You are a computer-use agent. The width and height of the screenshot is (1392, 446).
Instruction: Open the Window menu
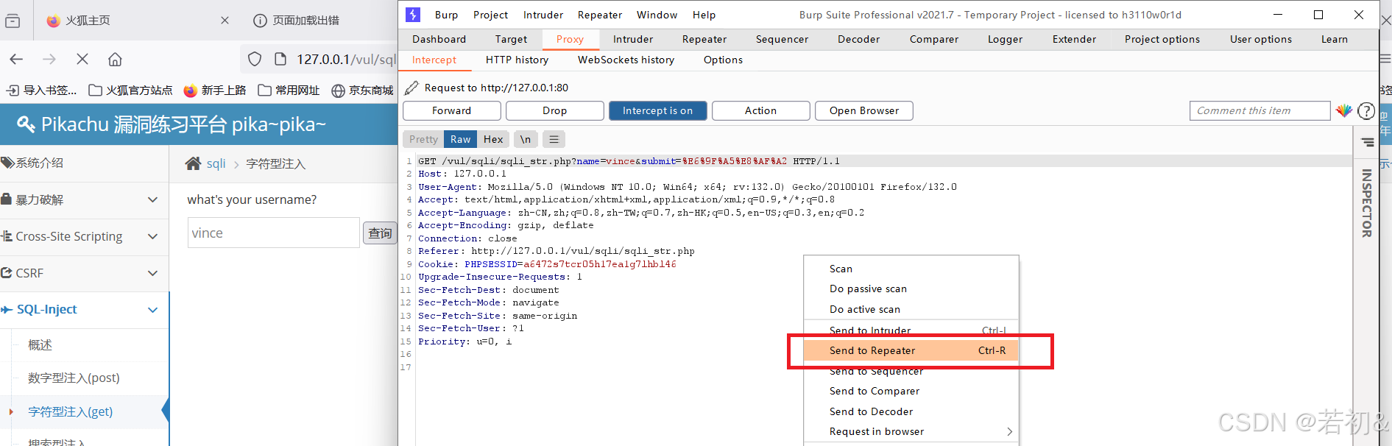pos(657,15)
